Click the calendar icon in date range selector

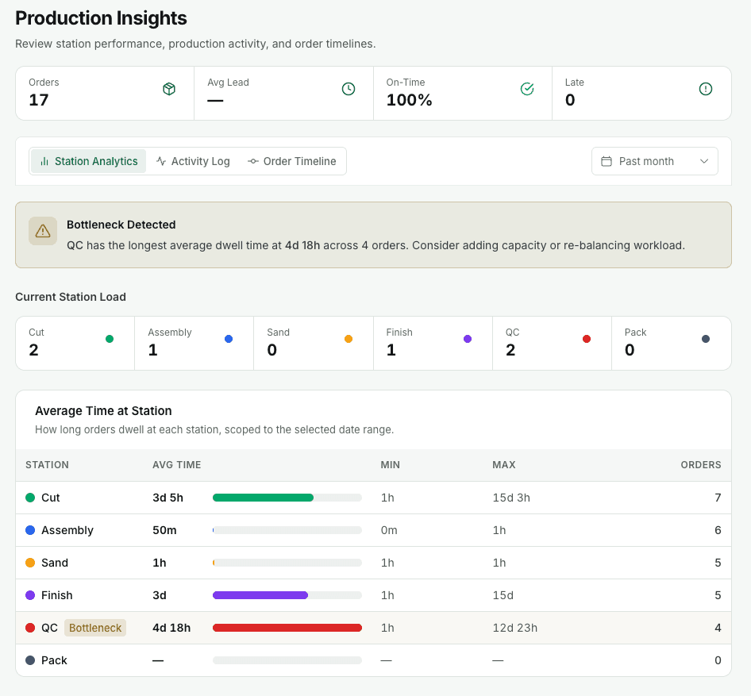607,161
